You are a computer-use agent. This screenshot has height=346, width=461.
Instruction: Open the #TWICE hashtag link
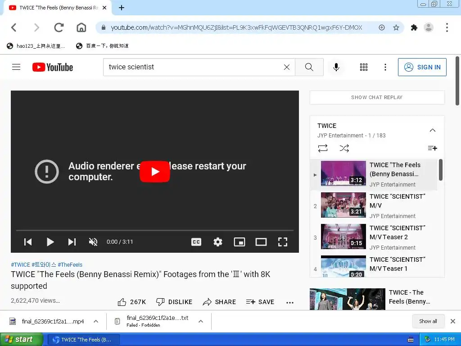(21, 264)
